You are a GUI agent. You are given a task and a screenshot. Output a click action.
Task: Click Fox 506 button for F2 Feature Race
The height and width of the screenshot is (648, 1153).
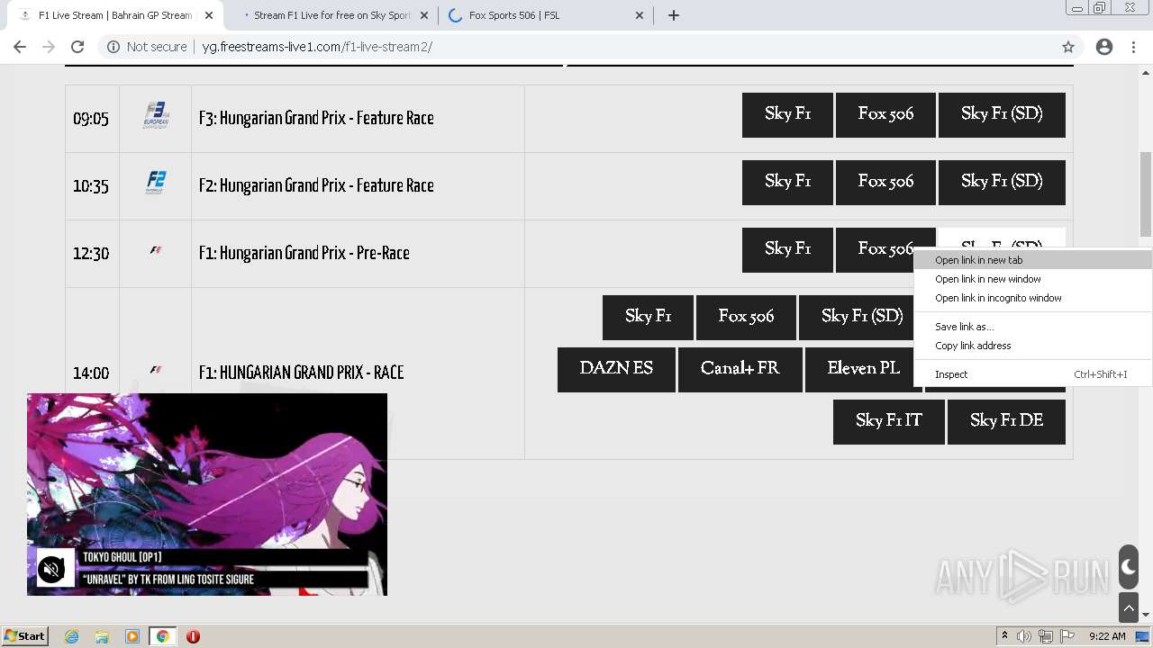[885, 182]
